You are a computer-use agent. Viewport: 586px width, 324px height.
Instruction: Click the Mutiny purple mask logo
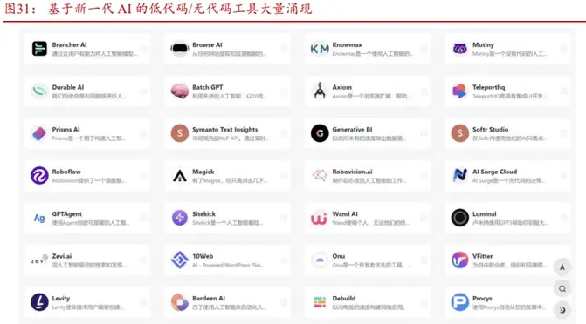click(x=459, y=49)
